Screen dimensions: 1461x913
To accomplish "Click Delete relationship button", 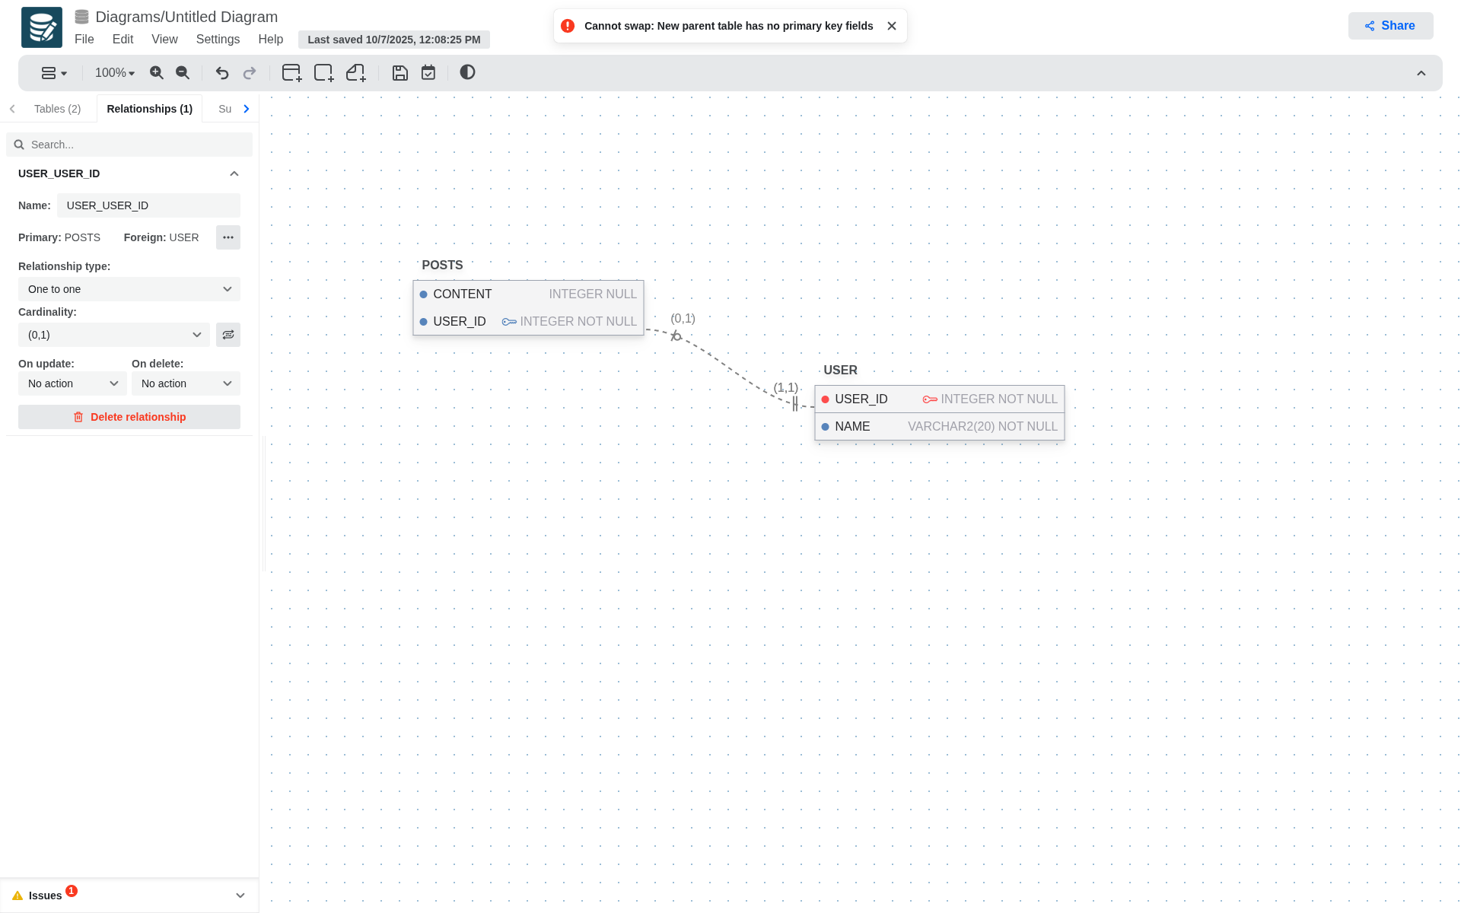I will pyautogui.click(x=129, y=417).
